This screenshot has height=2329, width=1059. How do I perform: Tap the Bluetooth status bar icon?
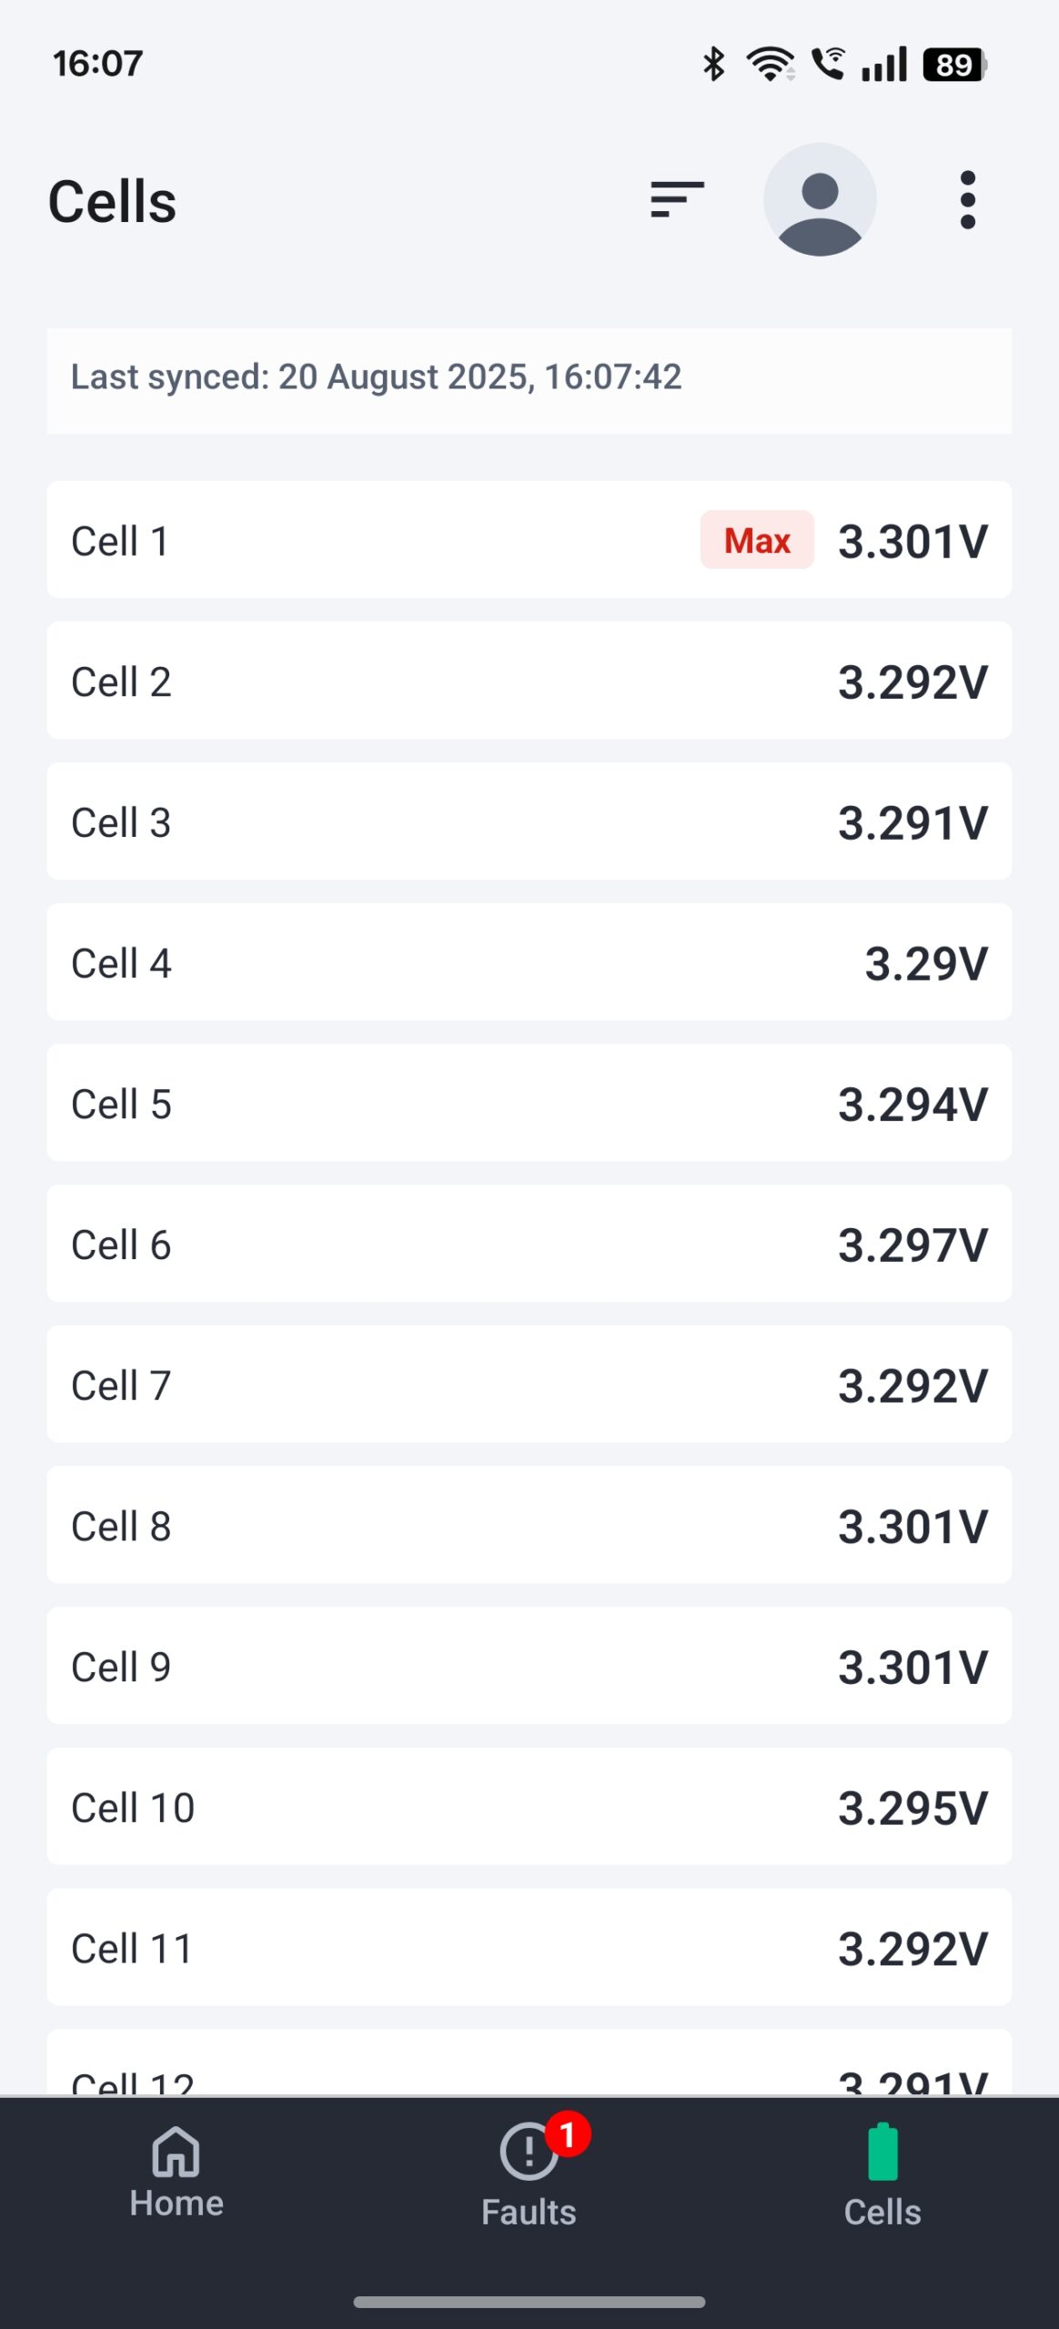[x=714, y=64]
